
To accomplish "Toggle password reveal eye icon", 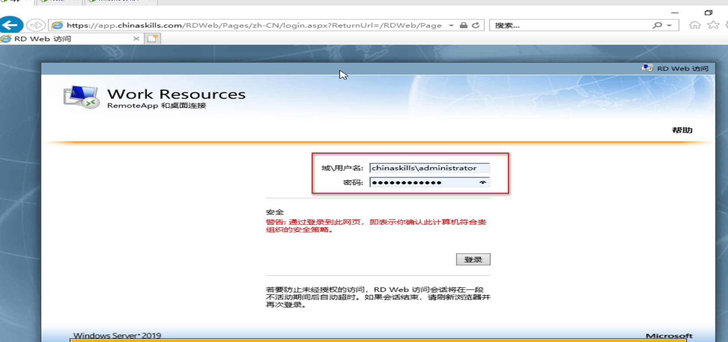I will pyautogui.click(x=482, y=182).
